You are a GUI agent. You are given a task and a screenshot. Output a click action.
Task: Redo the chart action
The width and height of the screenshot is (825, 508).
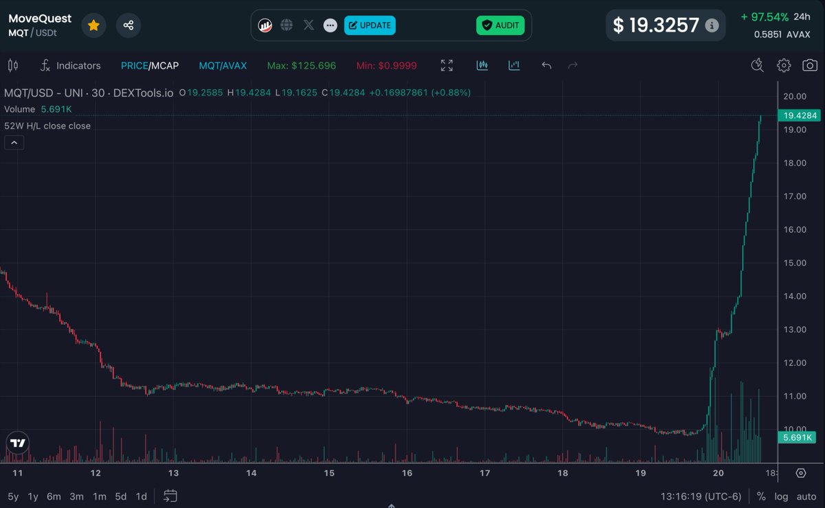573,65
